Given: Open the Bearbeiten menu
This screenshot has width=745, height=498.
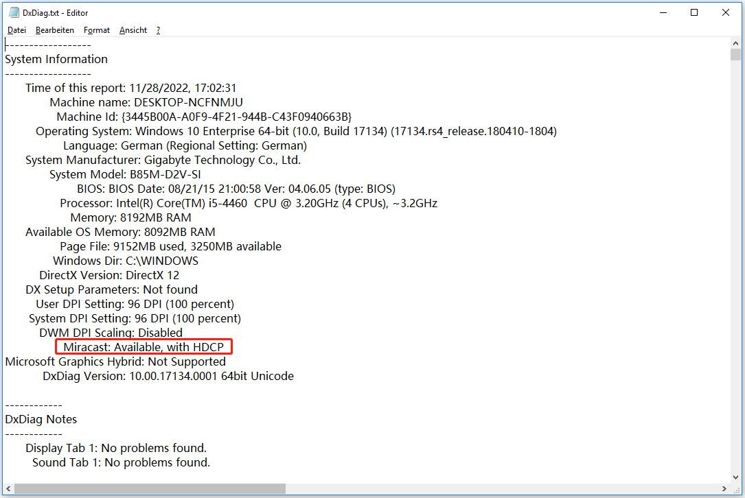Looking at the screenshot, I should coord(54,29).
